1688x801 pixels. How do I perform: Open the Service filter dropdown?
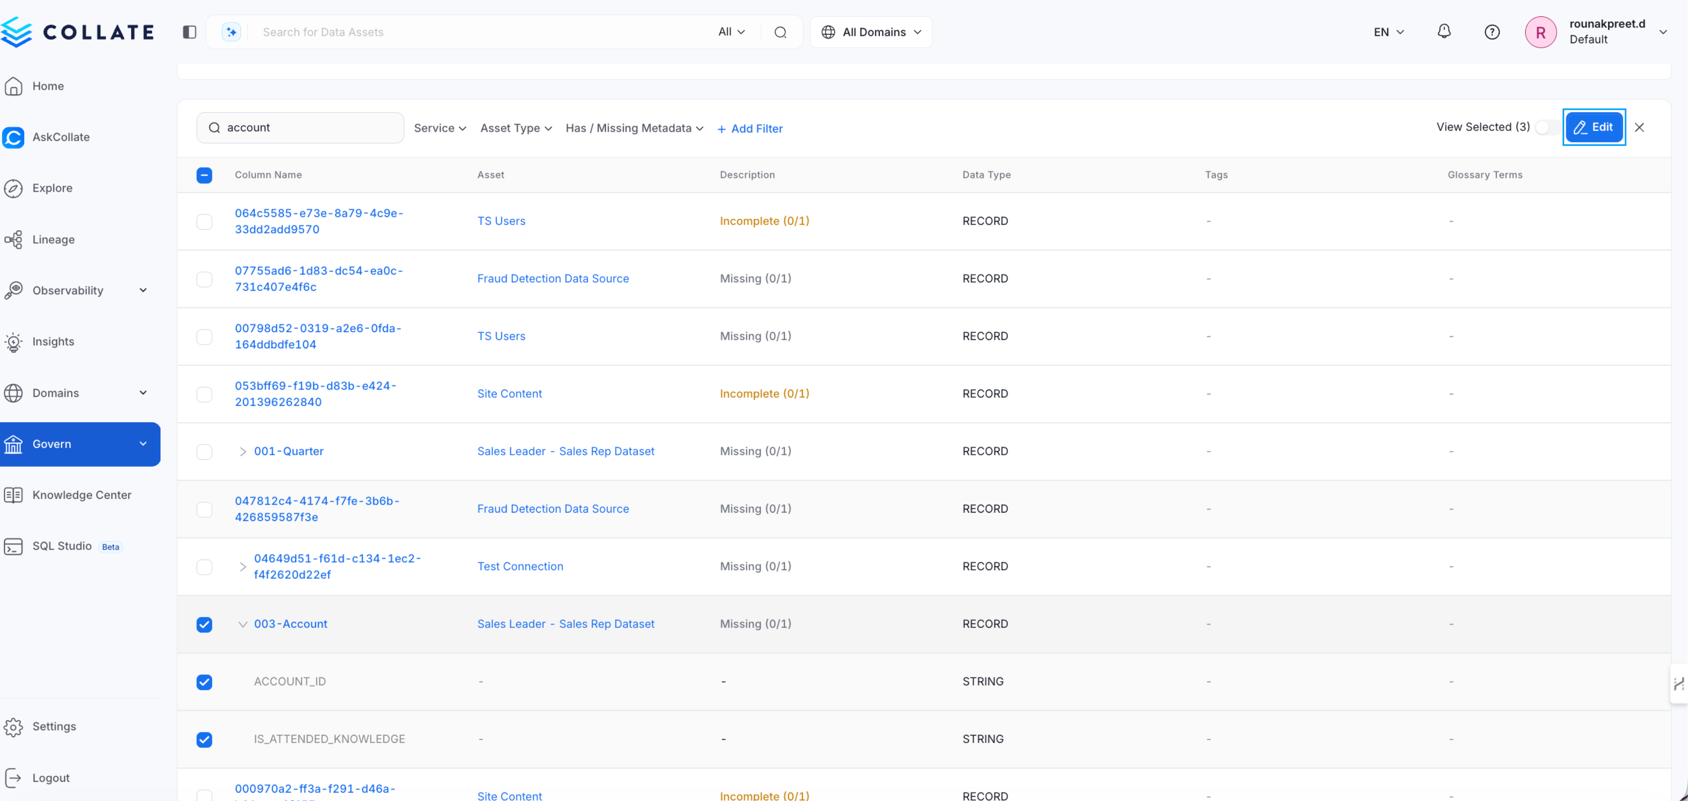click(x=440, y=128)
